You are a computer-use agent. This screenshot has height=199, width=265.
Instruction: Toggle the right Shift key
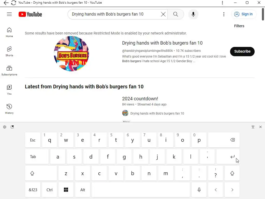coord(232,173)
